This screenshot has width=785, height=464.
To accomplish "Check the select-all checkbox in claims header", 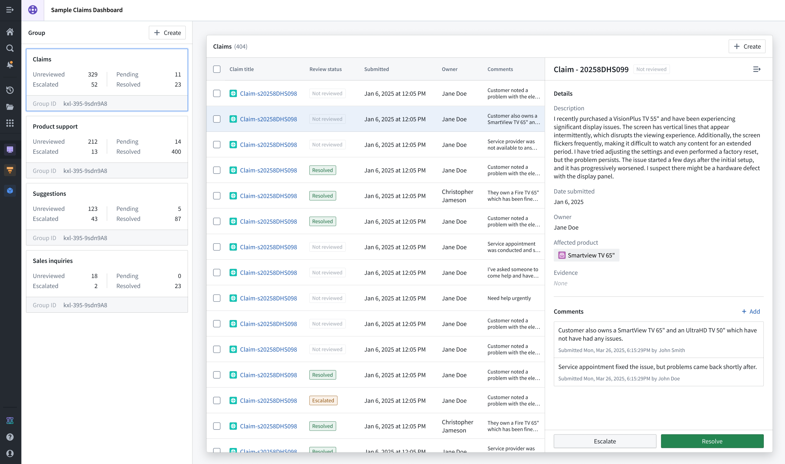I will click(x=217, y=69).
